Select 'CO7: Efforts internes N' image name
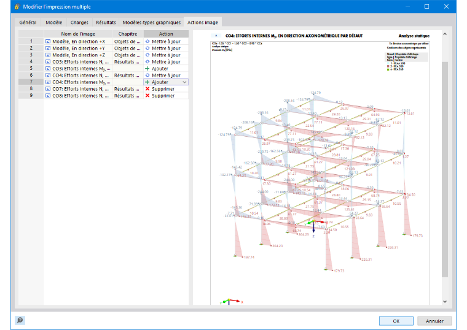Image resolution: width=467 pixels, height=330 pixels. [x=80, y=89]
